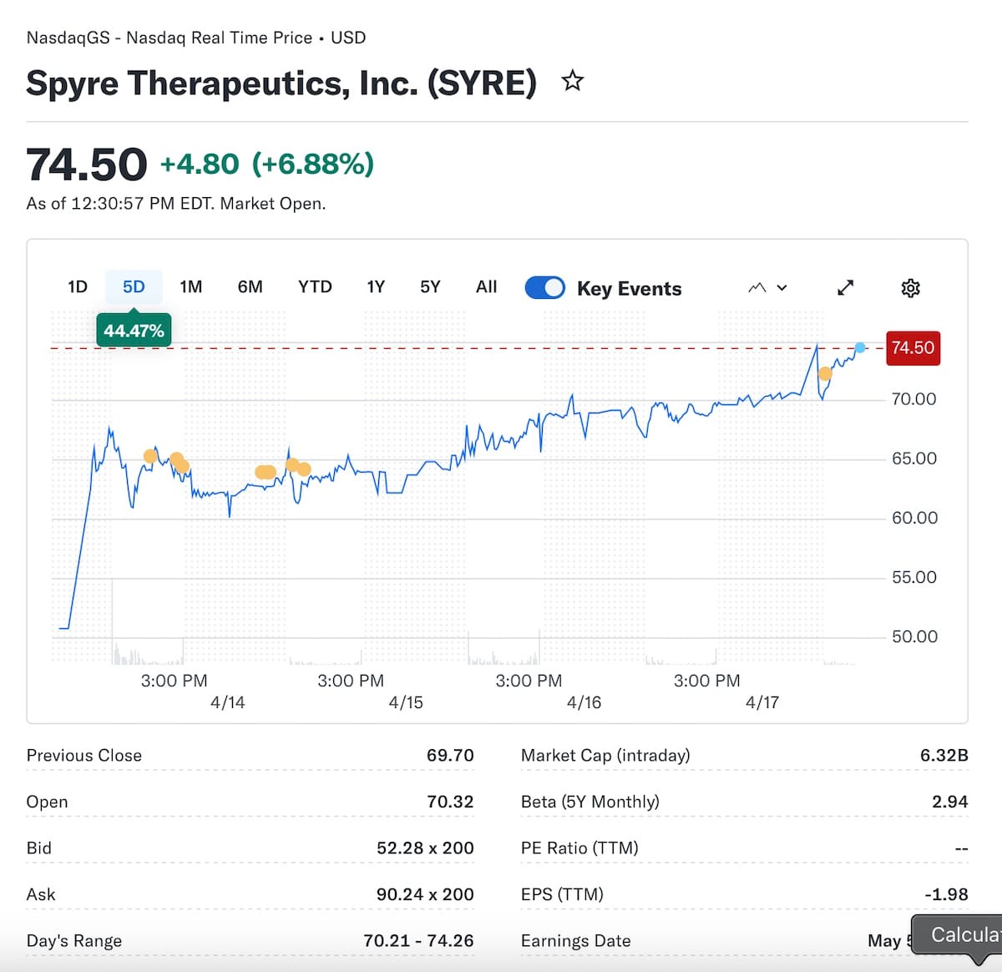
Task: Click the Beta (5Y Monthly) label
Action: click(x=590, y=802)
